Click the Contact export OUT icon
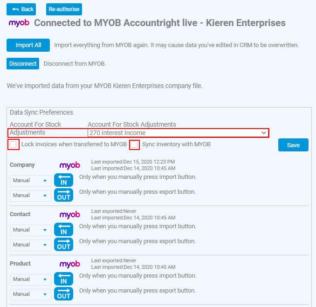316x307 pixels. pyautogui.click(x=63, y=245)
